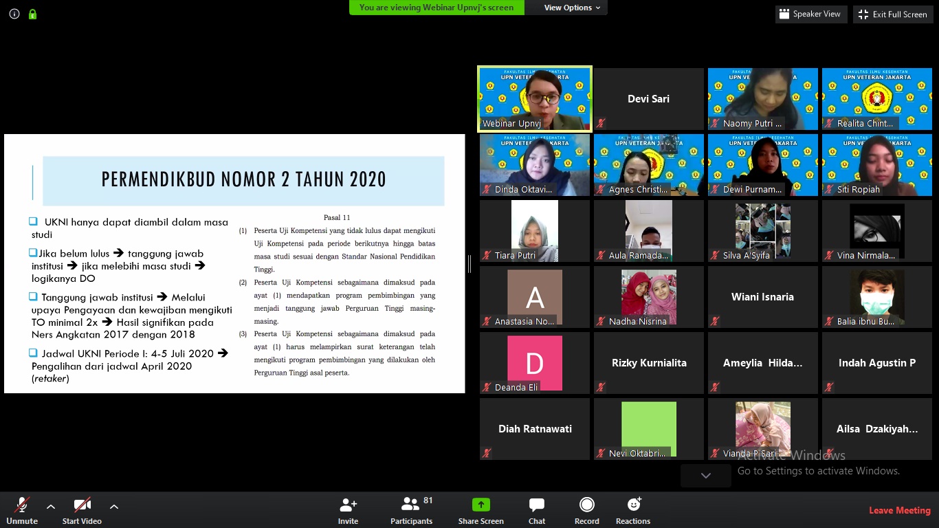Screen dimensions: 939x528
Task: Switch to Speaker View
Action: click(810, 14)
